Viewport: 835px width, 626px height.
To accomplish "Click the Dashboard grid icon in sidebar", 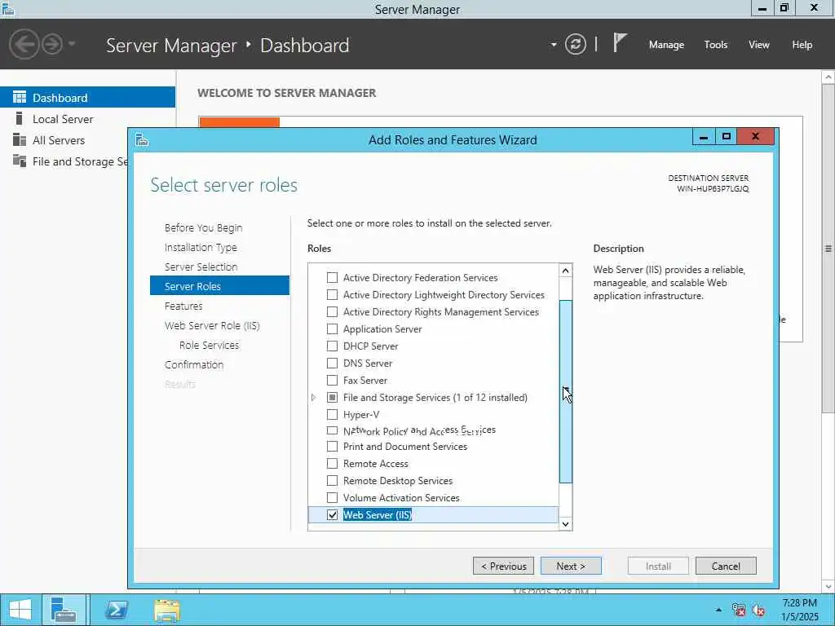I will [x=20, y=97].
